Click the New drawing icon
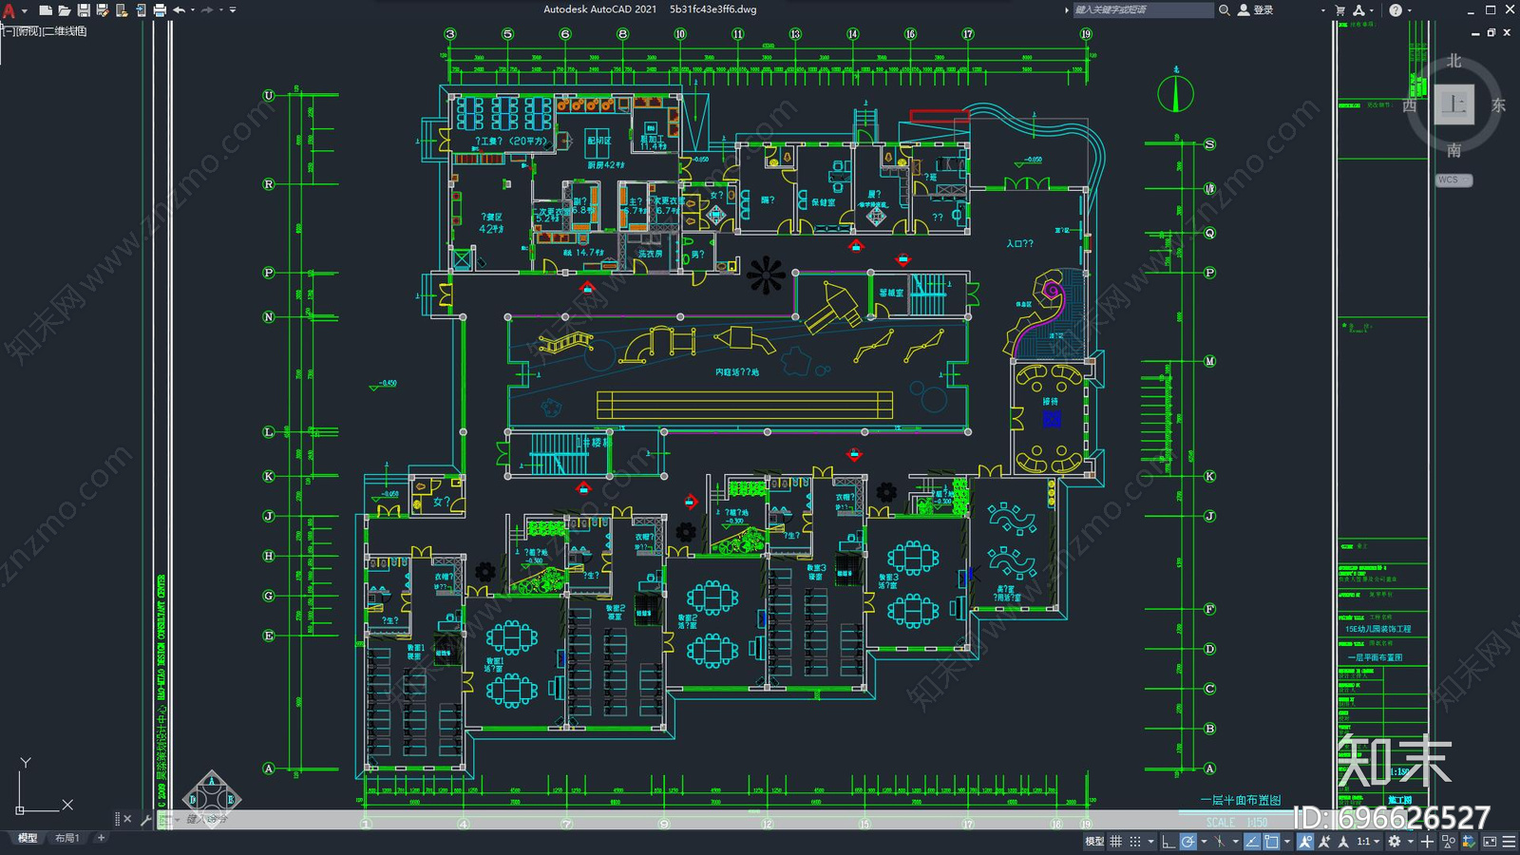Image resolution: width=1520 pixels, height=855 pixels. [45, 10]
